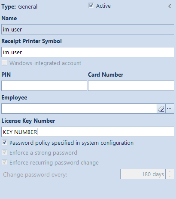Click the Name input field
Screen dimensions: 176x199
(x=88, y=29)
